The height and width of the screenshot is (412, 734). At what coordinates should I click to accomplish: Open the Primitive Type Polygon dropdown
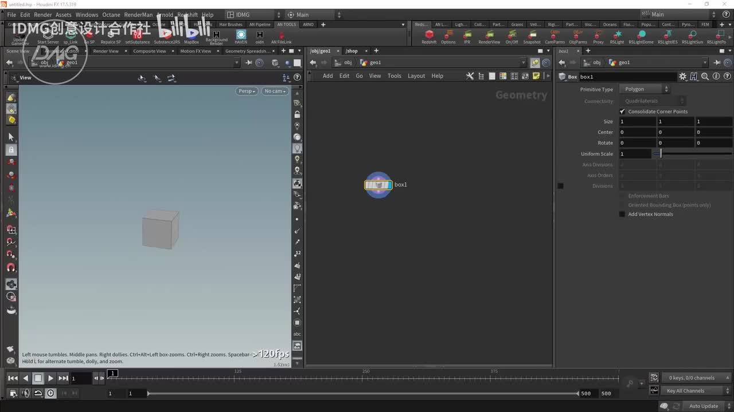(x=646, y=89)
